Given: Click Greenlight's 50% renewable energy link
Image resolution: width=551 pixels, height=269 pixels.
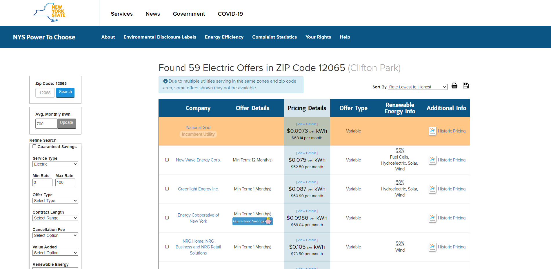Looking at the screenshot, I should pos(400,182).
